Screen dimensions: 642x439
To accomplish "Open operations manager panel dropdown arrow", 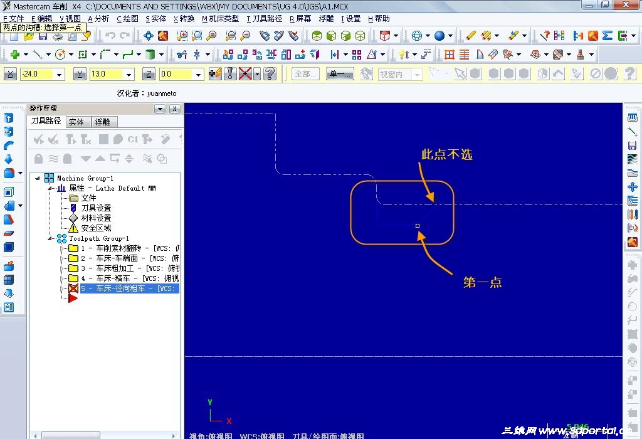I will pos(160,109).
